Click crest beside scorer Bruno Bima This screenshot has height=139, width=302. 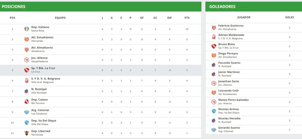[214, 46]
